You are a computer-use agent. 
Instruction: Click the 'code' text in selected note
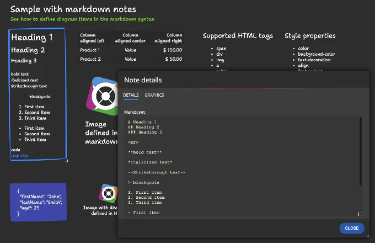(15, 150)
